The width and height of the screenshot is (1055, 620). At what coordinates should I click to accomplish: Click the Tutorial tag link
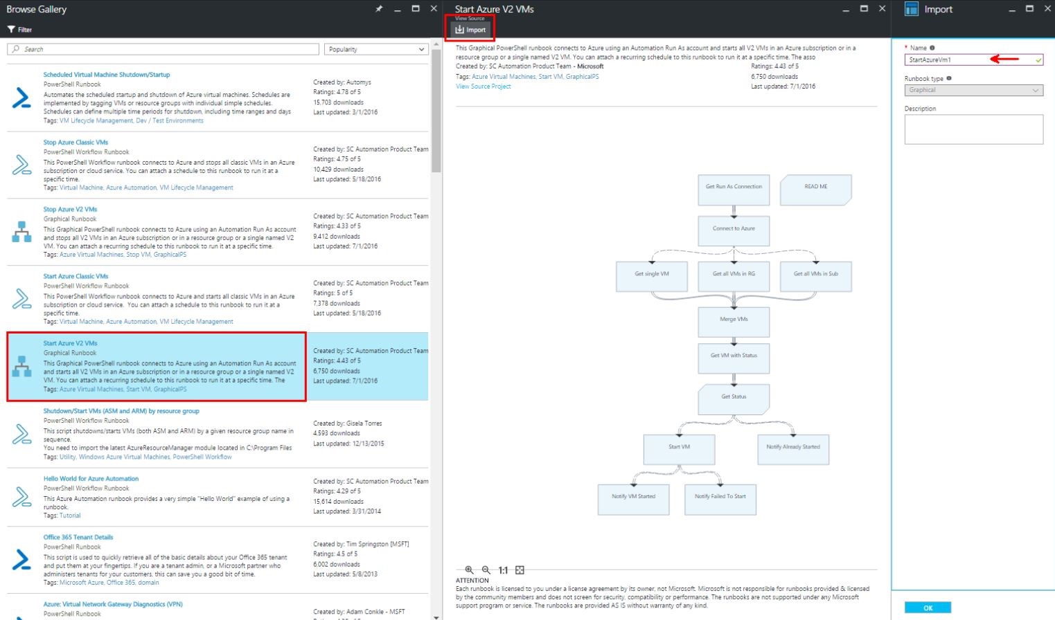coord(70,516)
